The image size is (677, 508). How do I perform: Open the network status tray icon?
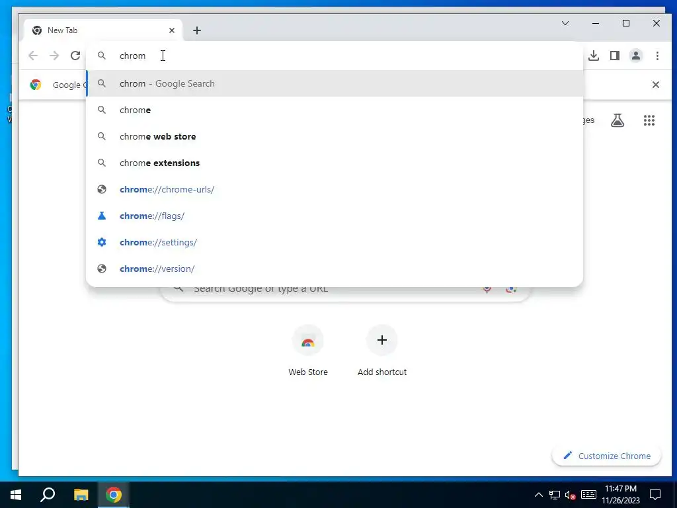click(x=555, y=495)
